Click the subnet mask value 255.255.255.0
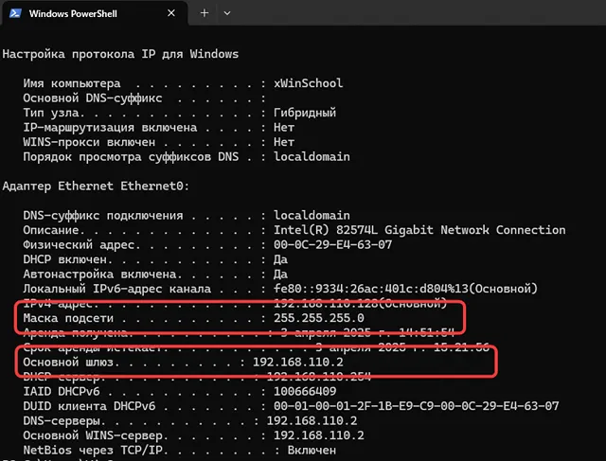Image resolution: width=606 pixels, height=461 pixels. click(x=318, y=318)
